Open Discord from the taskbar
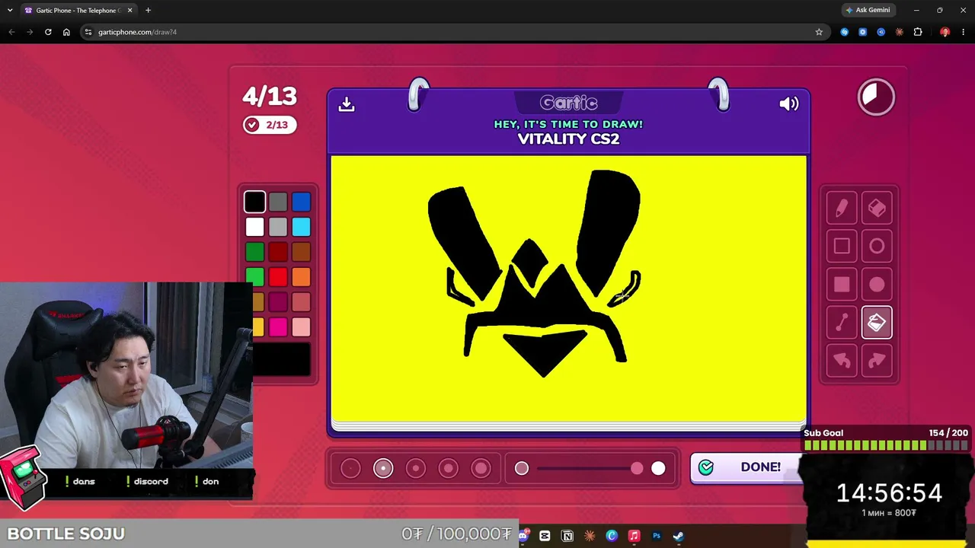 coord(523,536)
